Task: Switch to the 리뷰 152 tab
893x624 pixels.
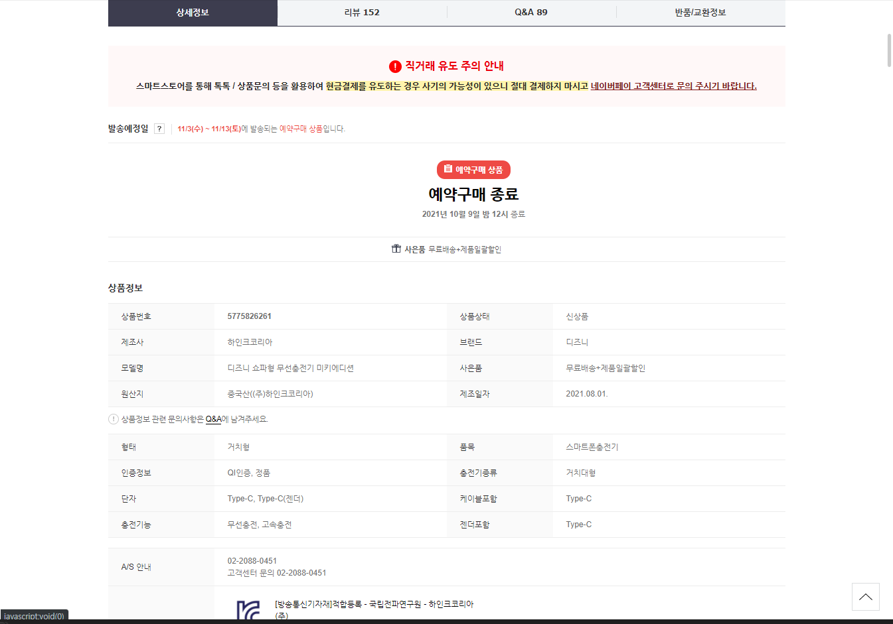Action: point(362,13)
